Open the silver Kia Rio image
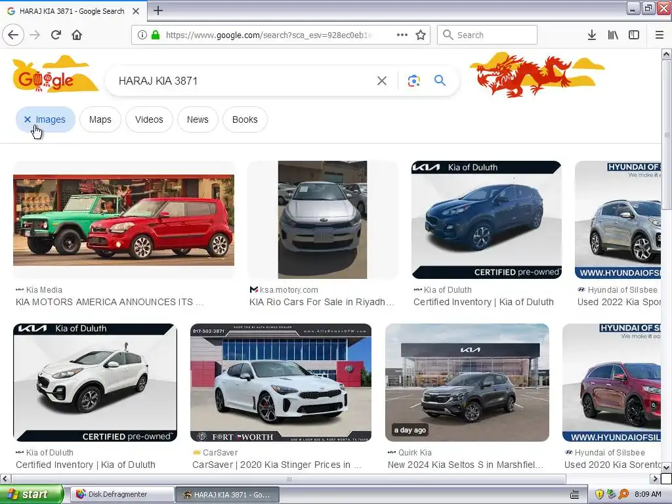Screen dimensions: 672x504 point(323,220)
